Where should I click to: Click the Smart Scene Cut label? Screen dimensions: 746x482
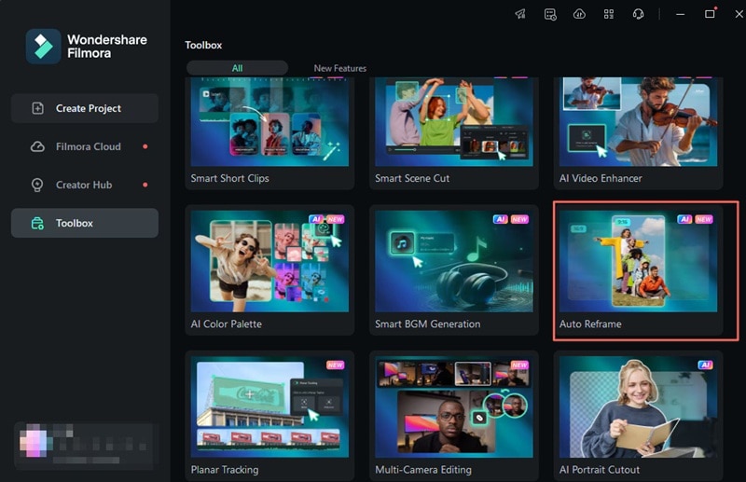[x=412, y=178]
